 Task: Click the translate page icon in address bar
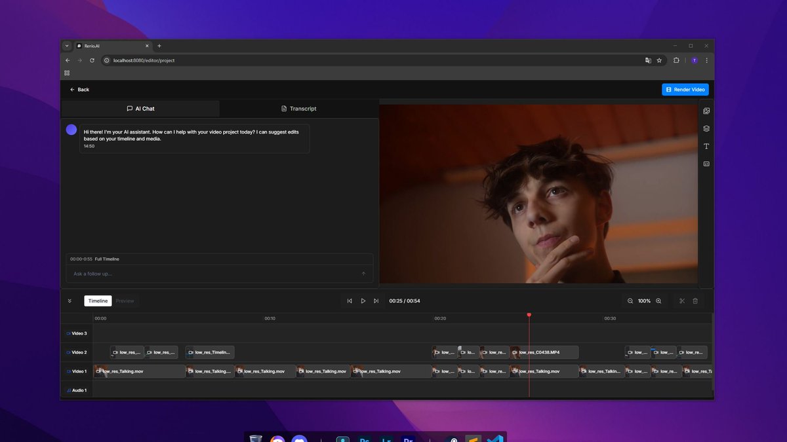tap(648, 60)
